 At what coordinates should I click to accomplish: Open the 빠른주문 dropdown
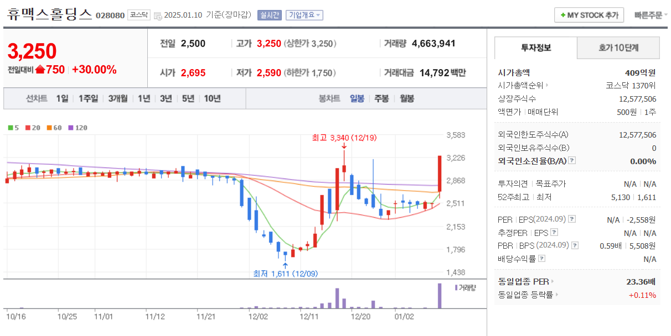coord(651,15)
